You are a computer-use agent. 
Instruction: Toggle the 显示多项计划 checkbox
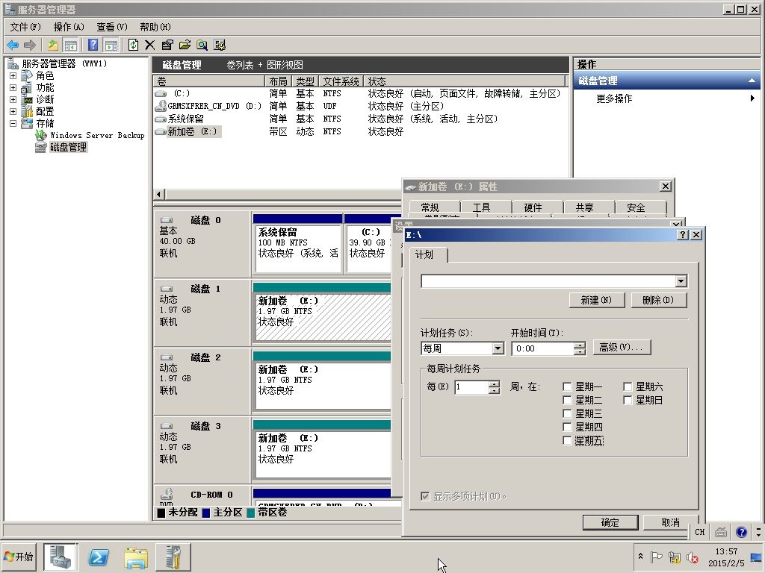[425, 496]
